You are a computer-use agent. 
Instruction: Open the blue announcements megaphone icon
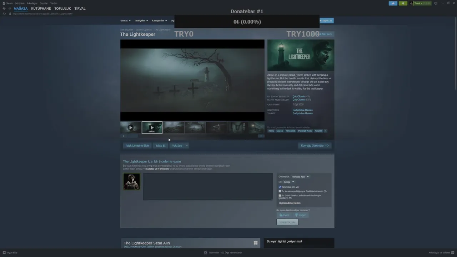click(x=393, y=3)
